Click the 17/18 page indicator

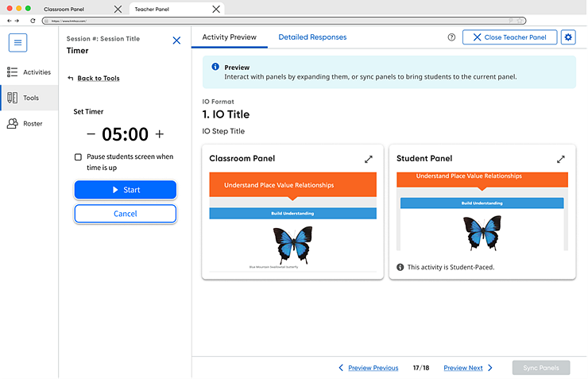[x=421, y=368]
